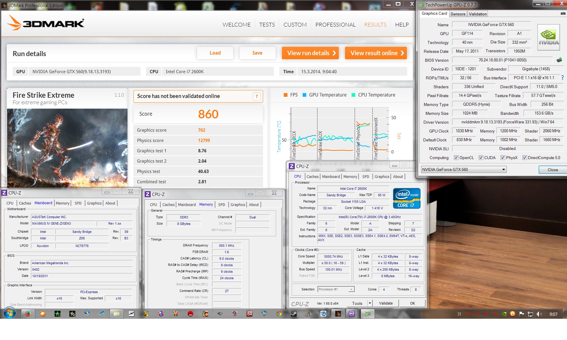Screen dimensions: 567x340
Task: Switch to the Validation tab in GPU-Z
Action: click(478, 14)
